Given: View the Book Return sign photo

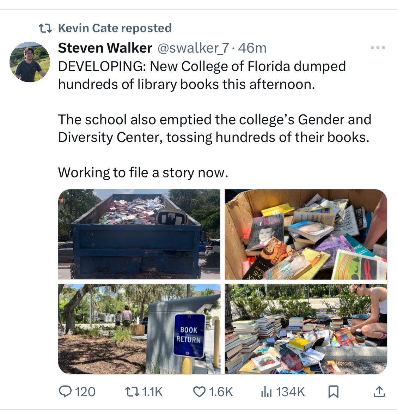Looking at the screenshot, I should (x=139, y=329).
